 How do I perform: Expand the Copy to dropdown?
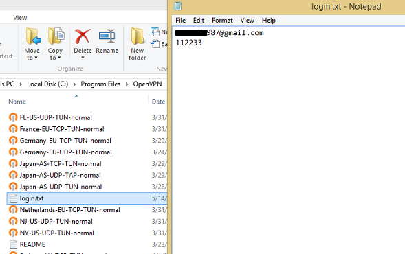59,58
